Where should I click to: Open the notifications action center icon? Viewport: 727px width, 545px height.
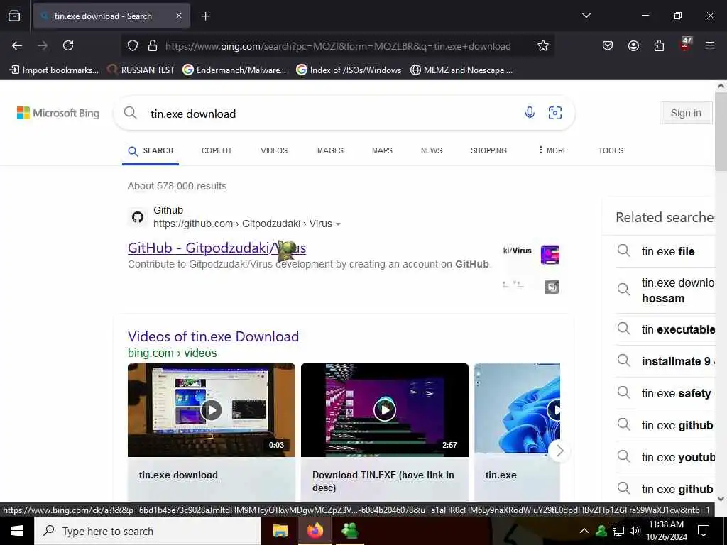point(704,531)
